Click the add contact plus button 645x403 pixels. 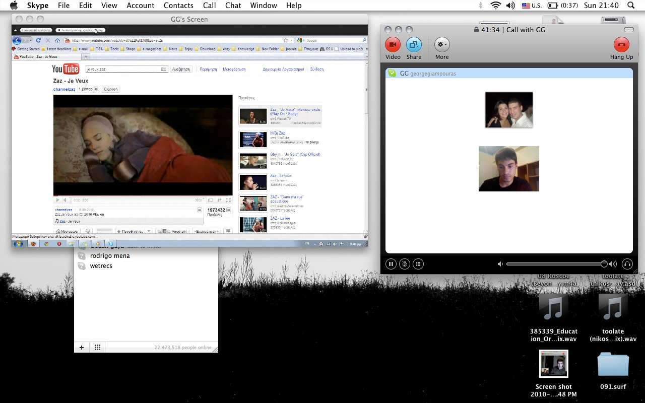tap(82, 348)
